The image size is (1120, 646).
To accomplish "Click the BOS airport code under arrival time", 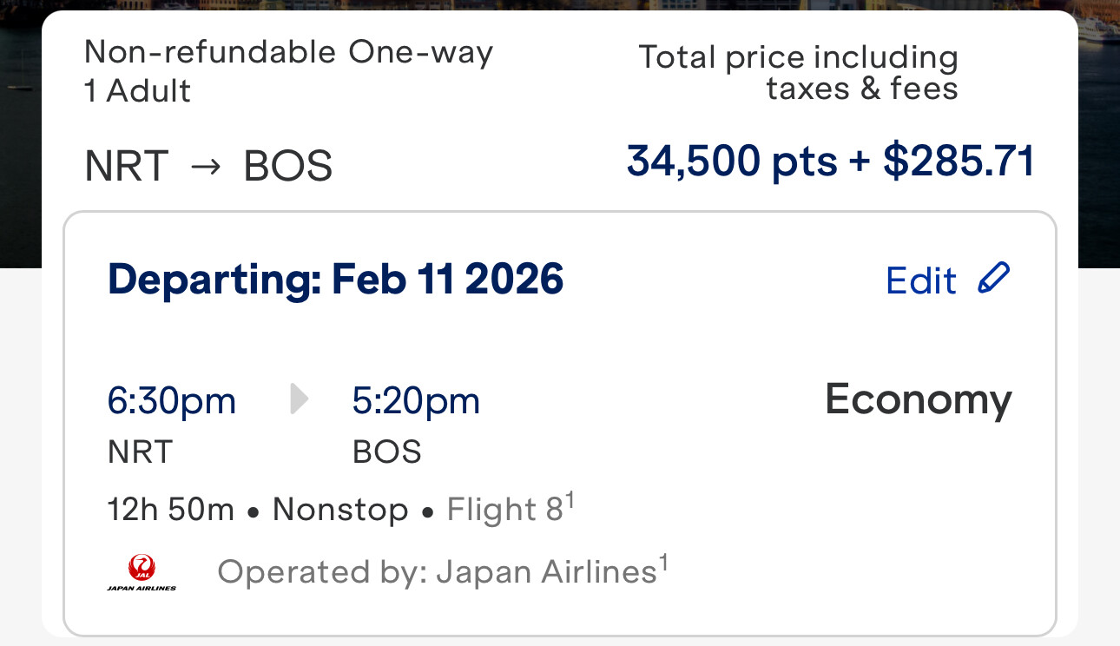I will pyautogui.click(x=386, y=452).
